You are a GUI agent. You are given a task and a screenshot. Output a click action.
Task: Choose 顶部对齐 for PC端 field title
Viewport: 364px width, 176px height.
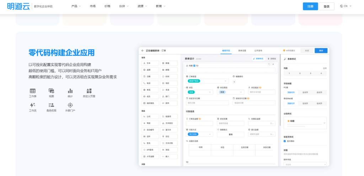[291, 92]
